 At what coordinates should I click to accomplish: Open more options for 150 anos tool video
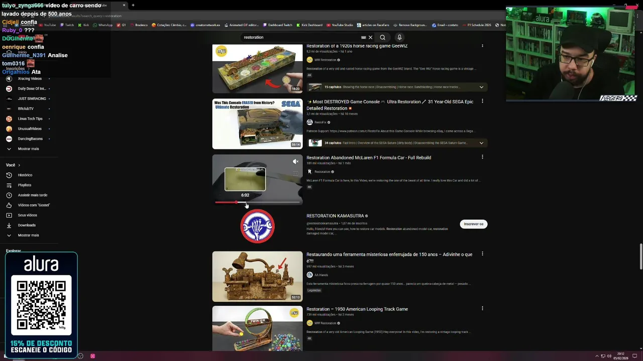(x=482, y=254)
